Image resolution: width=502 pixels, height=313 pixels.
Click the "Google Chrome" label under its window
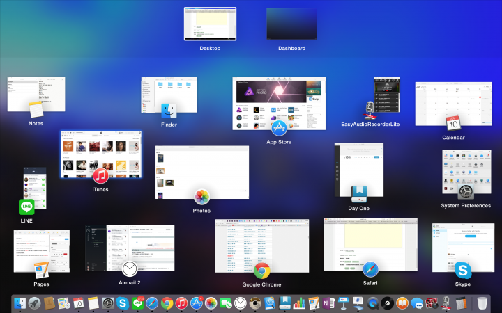pyautogui.click(x=261, y=284)
